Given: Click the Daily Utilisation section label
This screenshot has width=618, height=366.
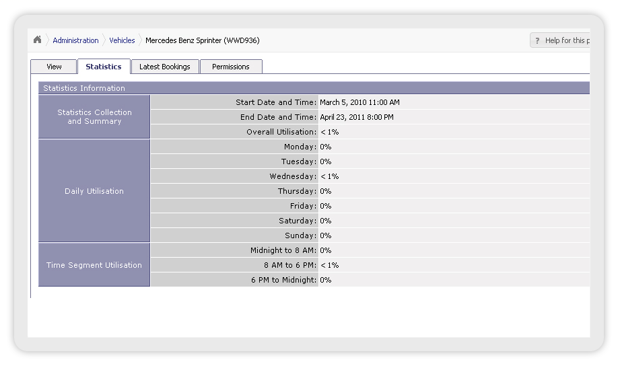Looking at the screenshot, I should click(x=94, y=190).
